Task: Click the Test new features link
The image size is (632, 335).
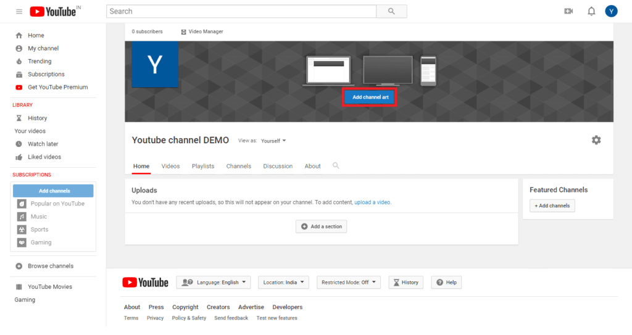Action: tap(277, 318)
